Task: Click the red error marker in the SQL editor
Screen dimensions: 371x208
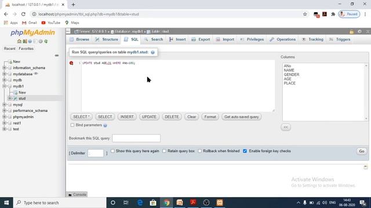Action: [71, 63]
